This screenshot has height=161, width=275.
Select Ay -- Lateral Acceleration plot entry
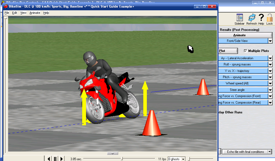tap(243, 58)
